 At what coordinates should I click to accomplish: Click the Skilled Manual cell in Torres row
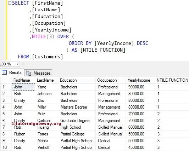[x=111, y=134]
